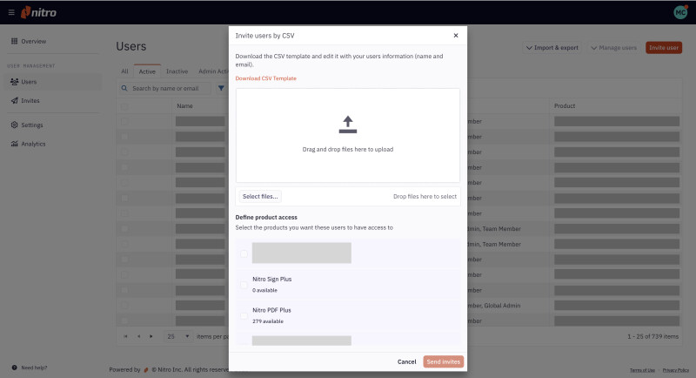Click the Privacy Policy link
Screen dimensions: 696x378
(676, 370)
